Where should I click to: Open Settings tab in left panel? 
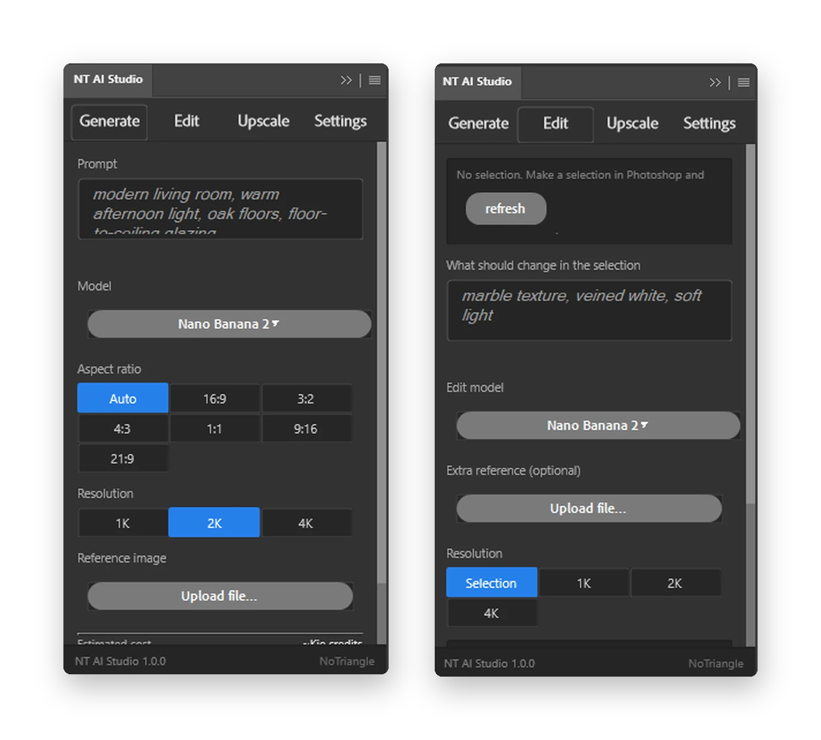point(341,122)
